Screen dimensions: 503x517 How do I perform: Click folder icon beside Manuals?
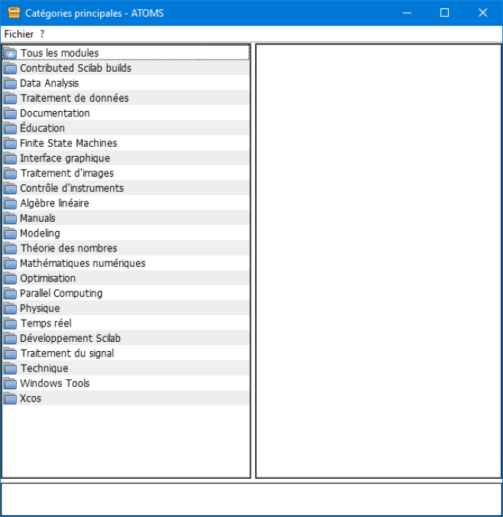[x=11, y=218]
